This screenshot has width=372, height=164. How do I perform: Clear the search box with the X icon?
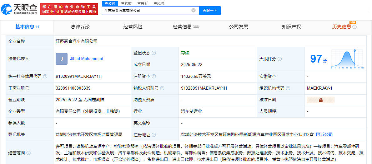[194, 10]
